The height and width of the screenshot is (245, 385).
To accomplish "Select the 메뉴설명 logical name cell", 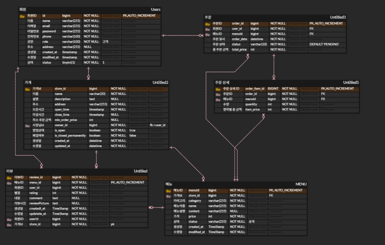I will coord(179,211).
